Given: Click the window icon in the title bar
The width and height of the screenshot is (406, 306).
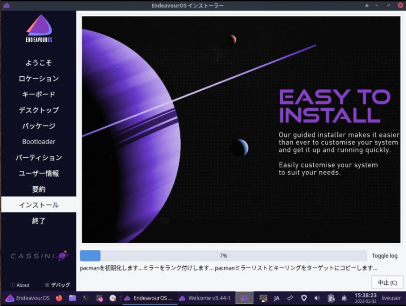Looking at the screenshot, I should (7, 5).
